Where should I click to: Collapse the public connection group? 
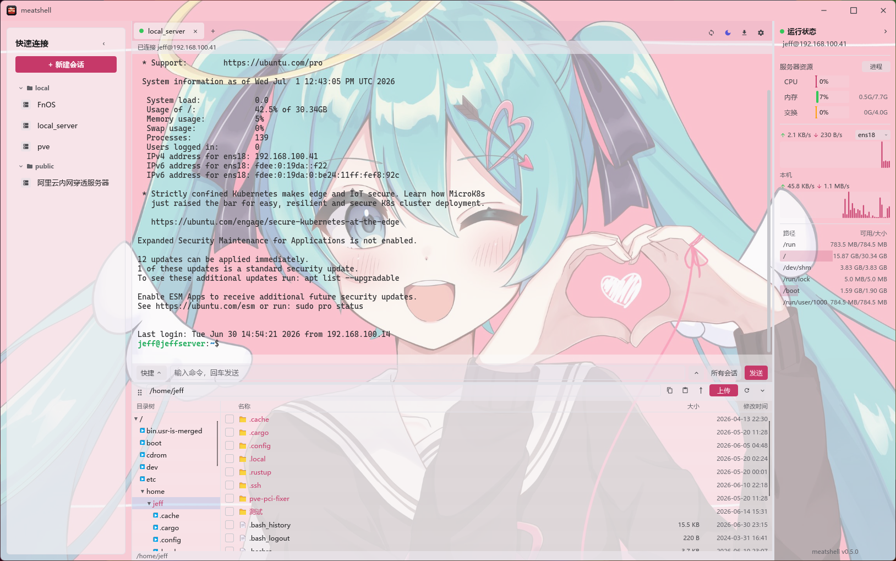pos(21,166)
